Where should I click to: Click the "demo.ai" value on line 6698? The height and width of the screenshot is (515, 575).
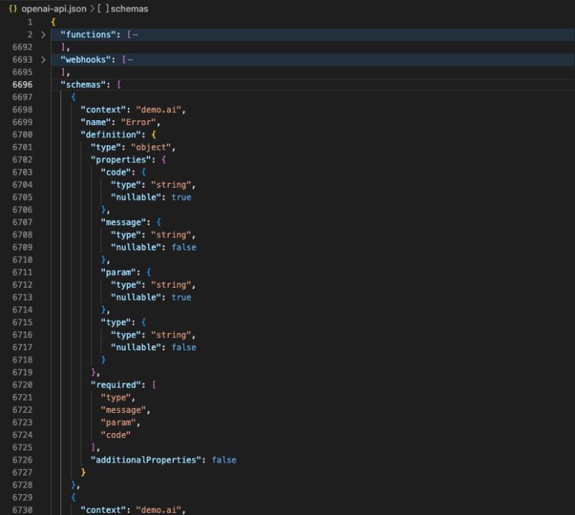pyautogui.click(x=158, y=110)
